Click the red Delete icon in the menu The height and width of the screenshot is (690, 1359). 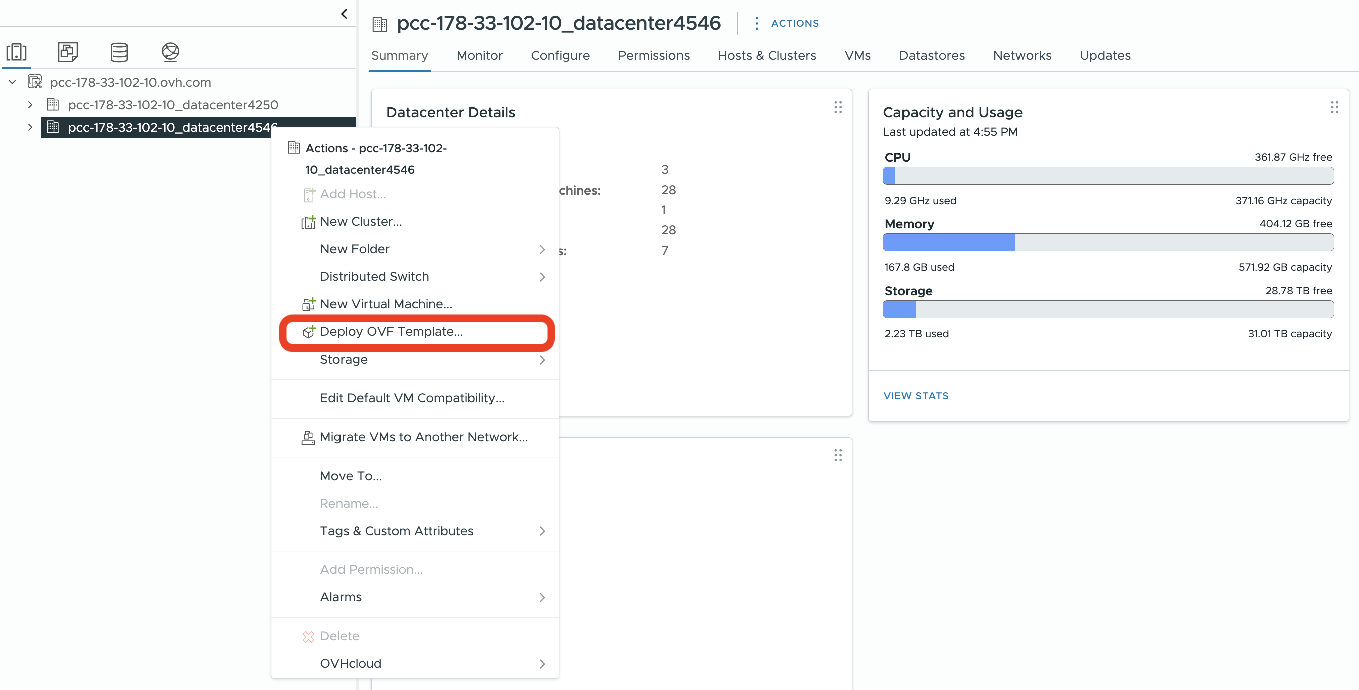(x=308, y=637)
